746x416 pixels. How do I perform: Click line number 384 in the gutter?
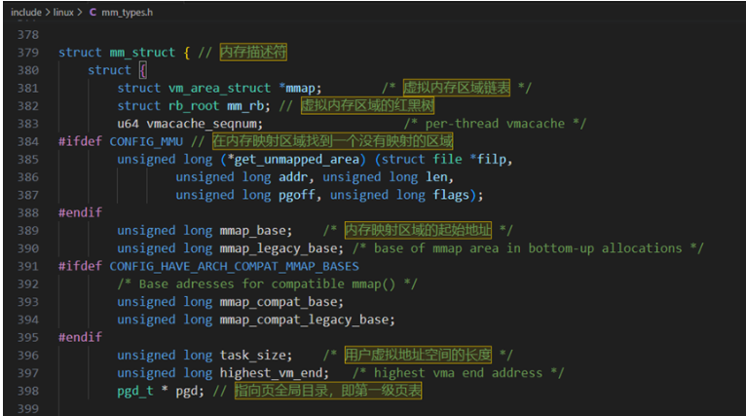tap(28, 141)
